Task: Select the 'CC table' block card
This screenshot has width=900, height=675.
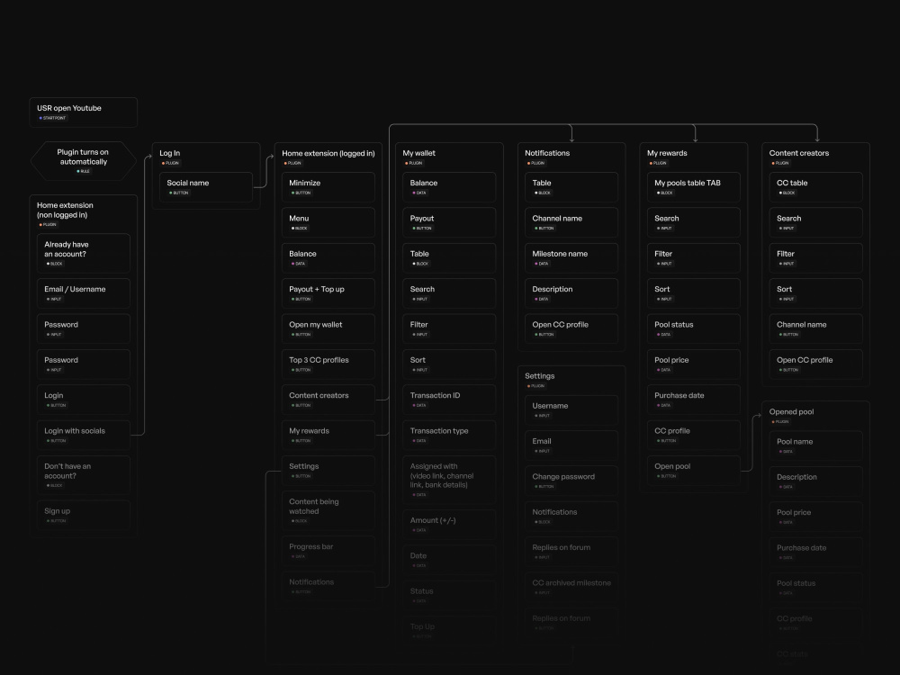Action: (x=816, y=187)
